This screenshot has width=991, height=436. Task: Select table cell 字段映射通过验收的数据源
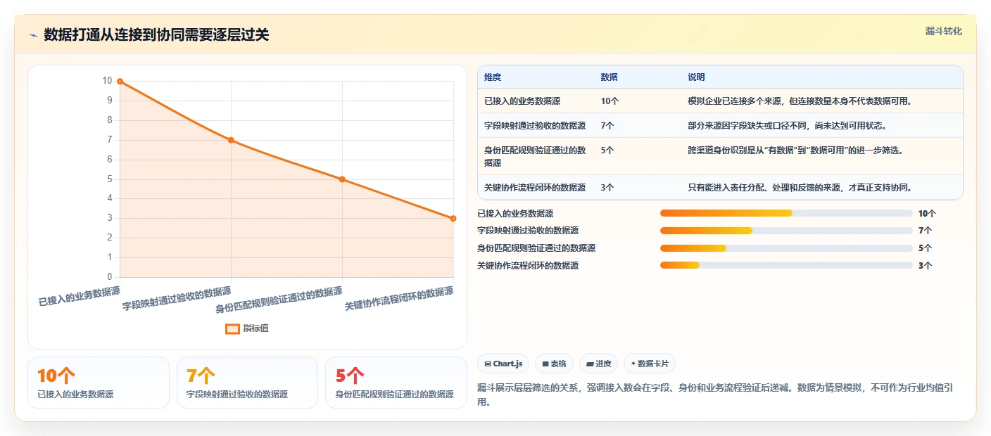tap(535, 126)
